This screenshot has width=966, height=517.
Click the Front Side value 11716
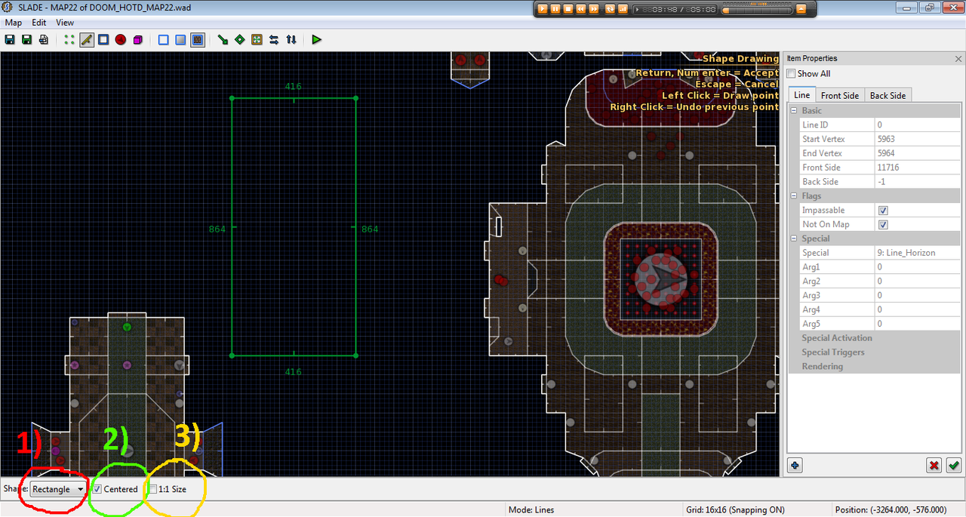tap(918, 168)
